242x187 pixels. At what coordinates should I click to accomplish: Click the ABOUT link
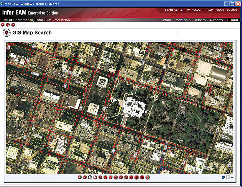220,10
